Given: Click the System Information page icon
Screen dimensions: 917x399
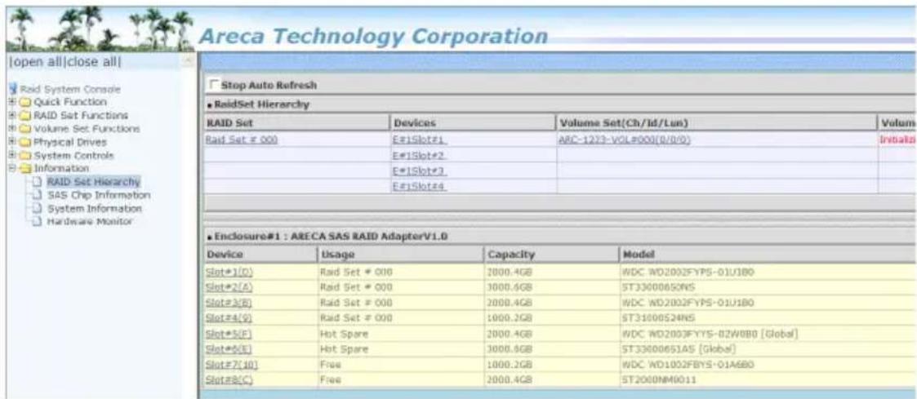Looking at the screenshot, I should point(37,209).
